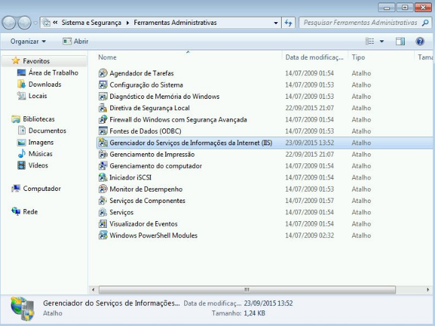Click the search magnifier icon
Viewport: 435px width, 326px height.
pos(426,23)
